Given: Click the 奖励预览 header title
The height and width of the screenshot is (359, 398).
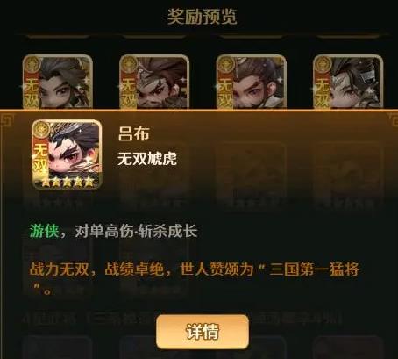Looking at the screenshot, I should (203, 17).
